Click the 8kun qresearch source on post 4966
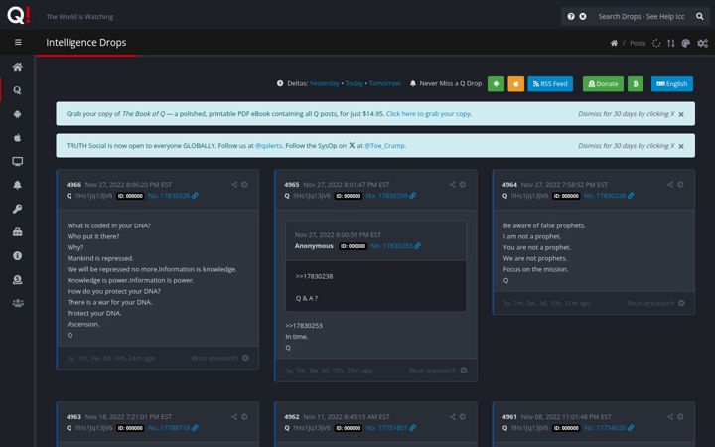Viewport: 715px width, 447px height. click(x=214, y=358)
